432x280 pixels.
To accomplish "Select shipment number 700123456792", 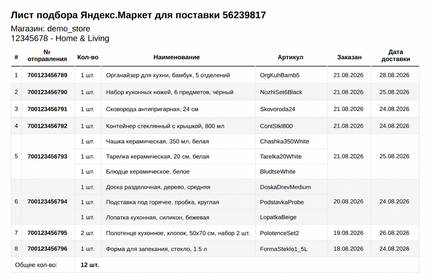I will (47, 126).
